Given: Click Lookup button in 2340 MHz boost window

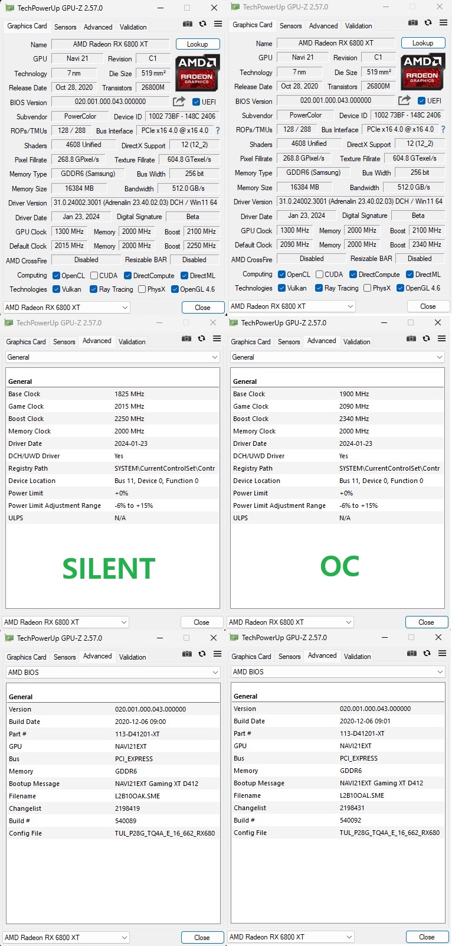Looking at the screenshot, I should point(423,43).
